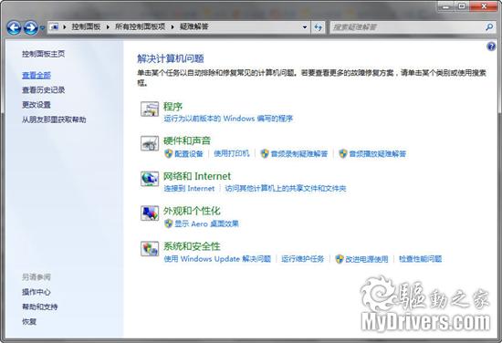Open 查看历史记录 in sidebar
Viewport: 502px width, 343px height.
click(43, 90)
